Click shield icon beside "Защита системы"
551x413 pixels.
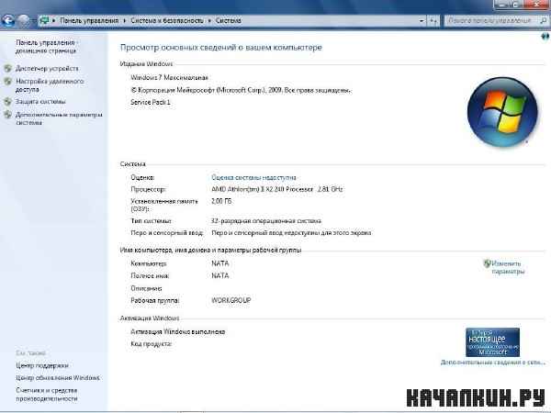click(7, 102)
